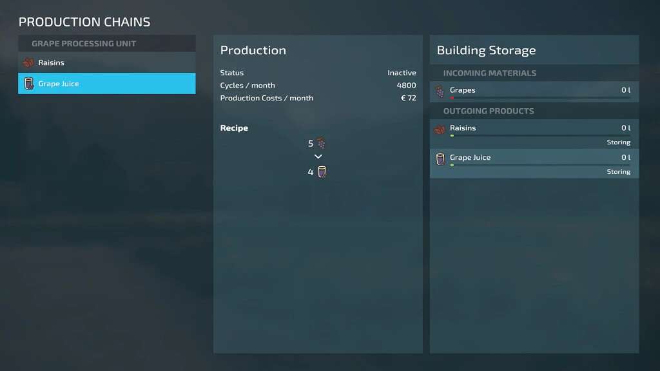
Task: Click the juice glass output icon in Recipe
Action: 322,172
